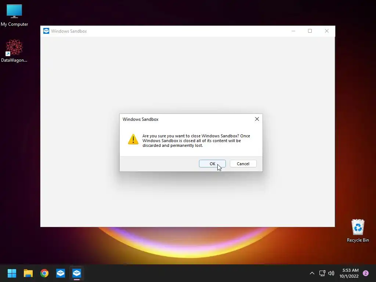Viewport: 376px width, 282px height.
Task: Open File Explorer from taskbar
Action: [x=28, y=273]
